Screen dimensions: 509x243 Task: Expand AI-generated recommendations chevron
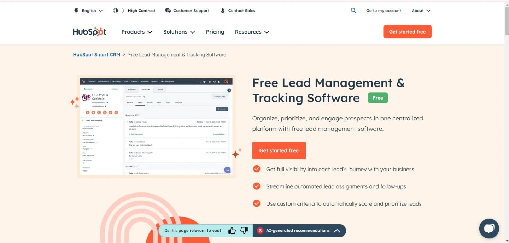tap(337, 231)
